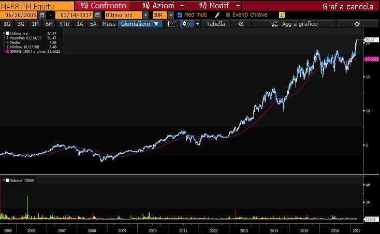Click the Ultimo prz field box
This screenshot has width=380, height=234.
click(123, 15)
